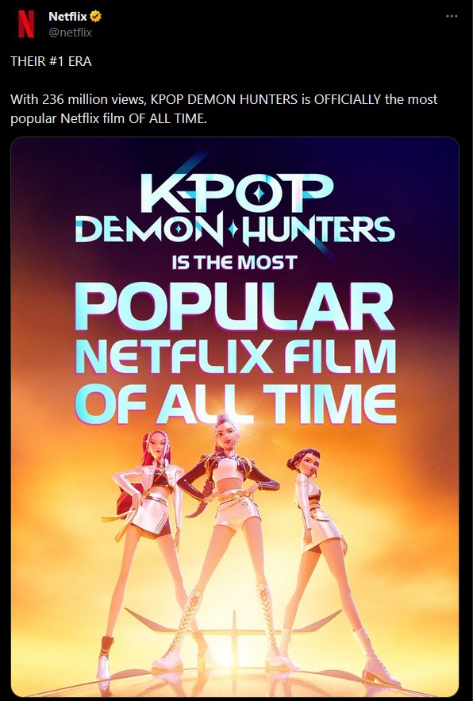Click the sparkle star inside KPOP's letter O
Viewport: 473px width, 701px height.
tap(259, 193)
